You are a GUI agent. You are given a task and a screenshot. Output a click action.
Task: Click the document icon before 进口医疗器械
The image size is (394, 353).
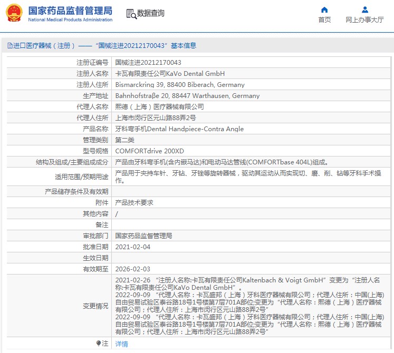(x=10, y=46)
